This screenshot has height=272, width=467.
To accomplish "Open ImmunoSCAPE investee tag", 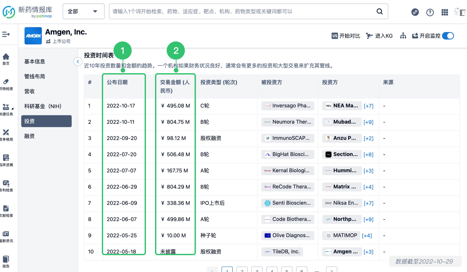I will pos(288,138).
